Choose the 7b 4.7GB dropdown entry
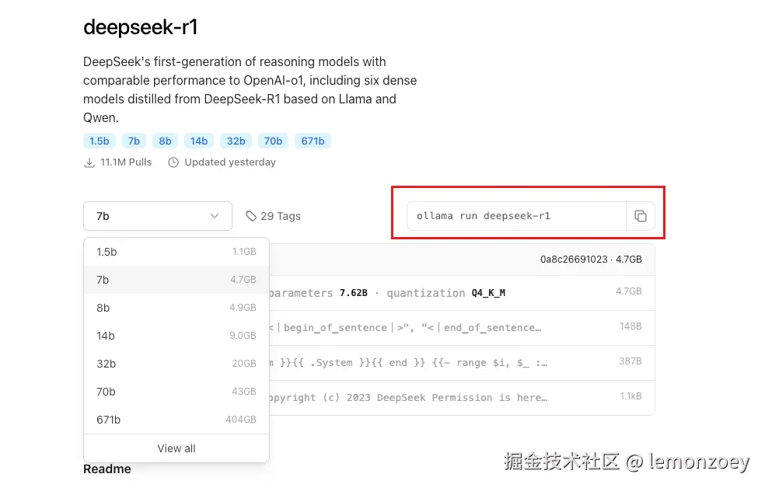Image resolution: width=765 pixels, height=488 pixels. pos(176,280)
